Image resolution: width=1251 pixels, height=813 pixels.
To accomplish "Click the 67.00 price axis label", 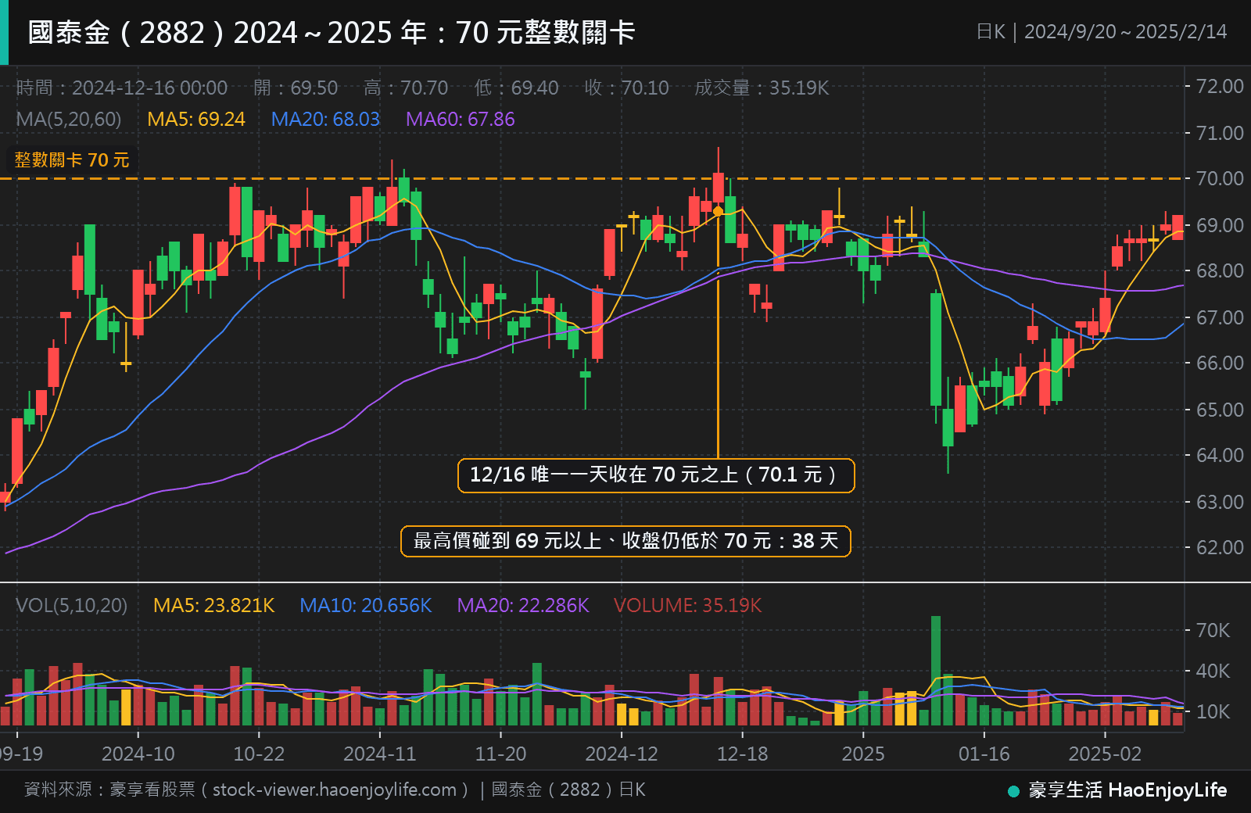I will 1220,317.
